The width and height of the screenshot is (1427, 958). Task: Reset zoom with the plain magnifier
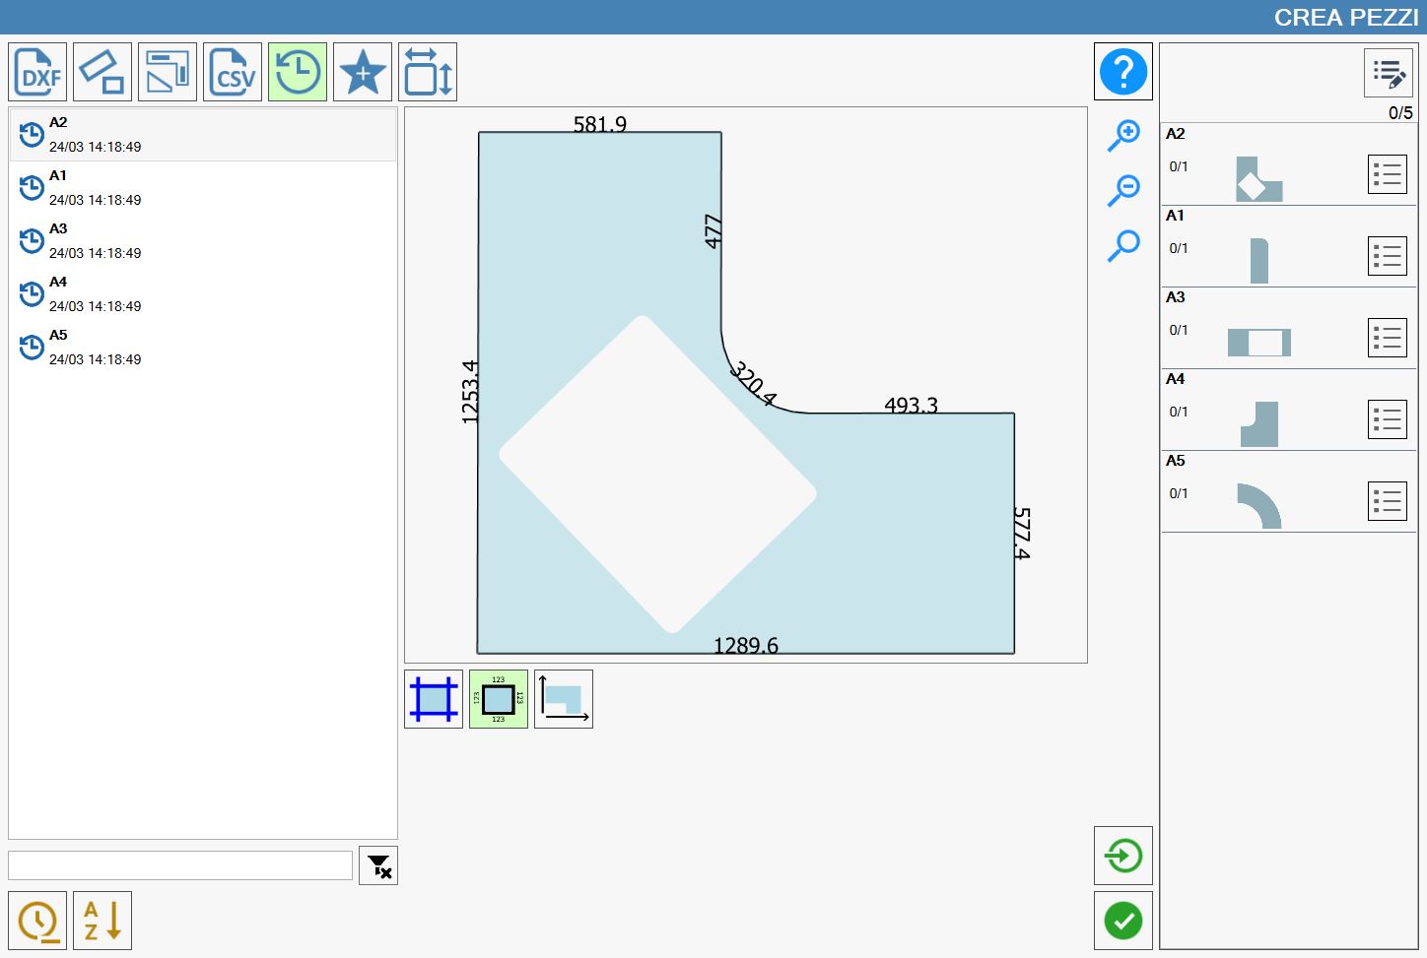1123,245
